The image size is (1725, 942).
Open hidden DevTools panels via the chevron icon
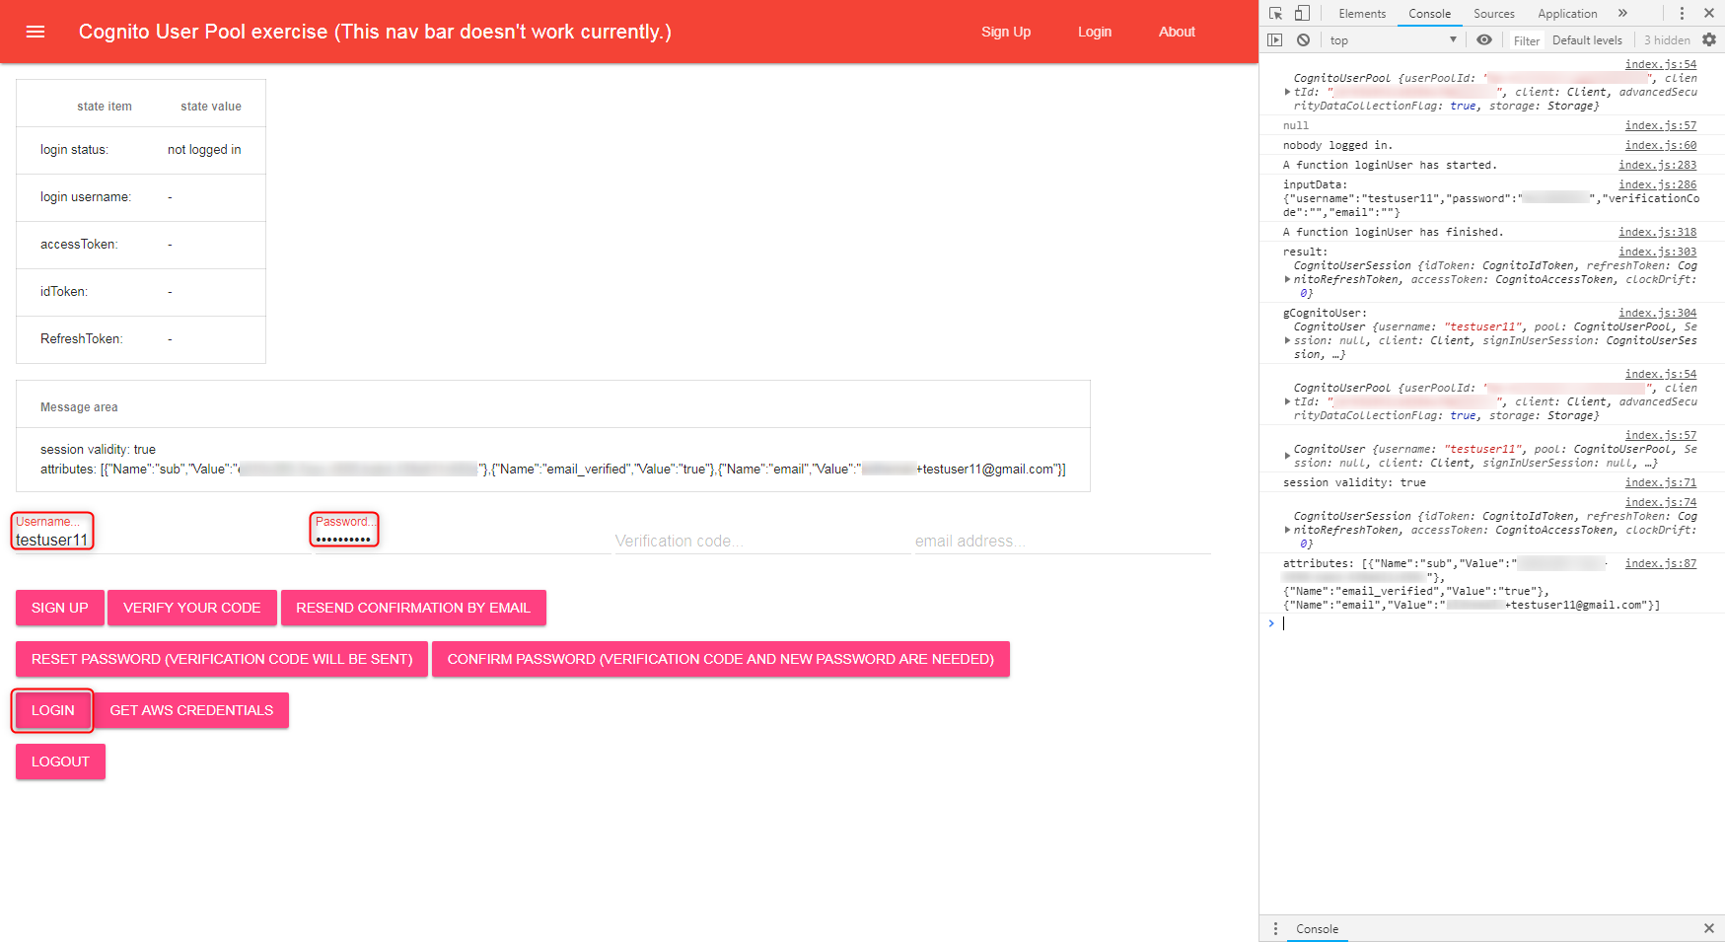(x=1623, y=13)
